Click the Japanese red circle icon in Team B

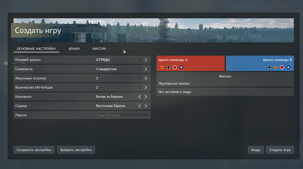click(x=282, y=67)
